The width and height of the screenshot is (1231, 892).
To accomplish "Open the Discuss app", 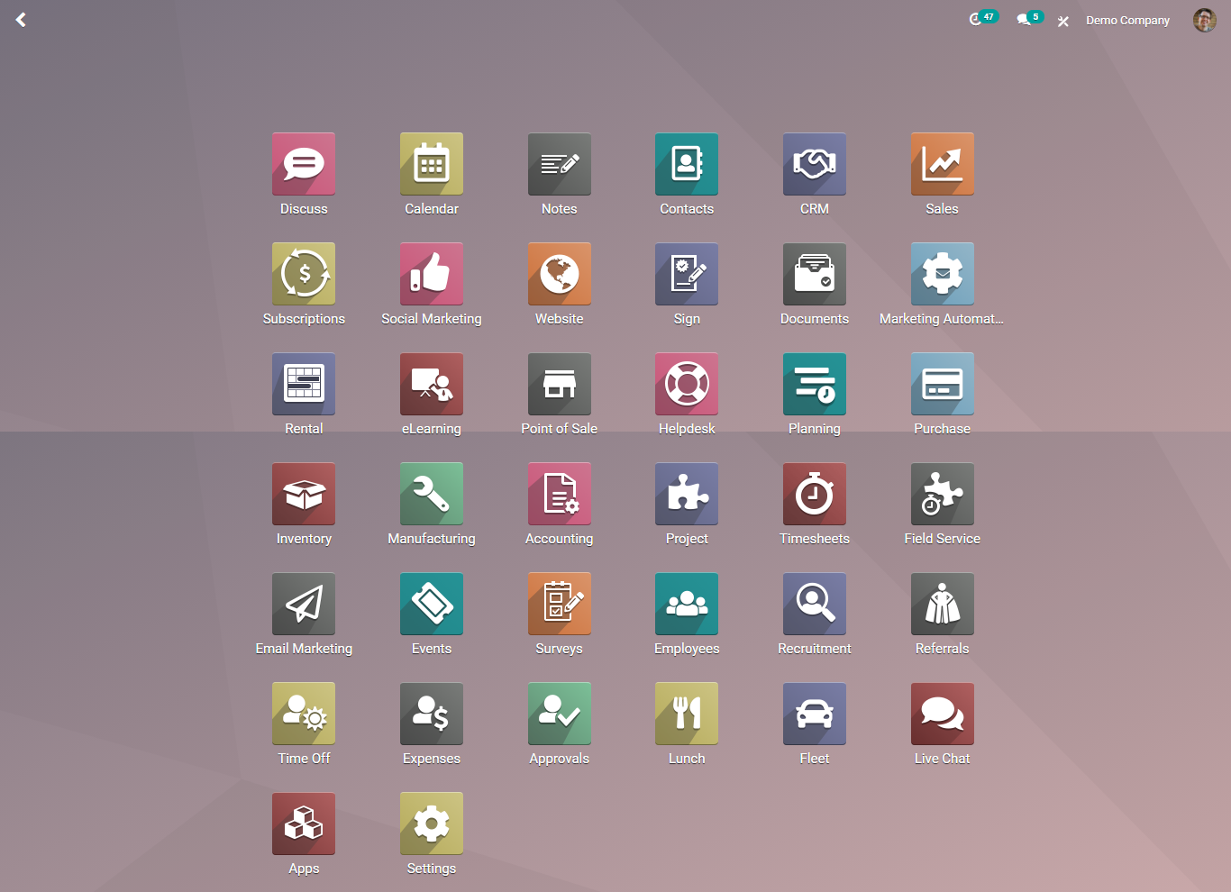I will [x=304, y=164].
